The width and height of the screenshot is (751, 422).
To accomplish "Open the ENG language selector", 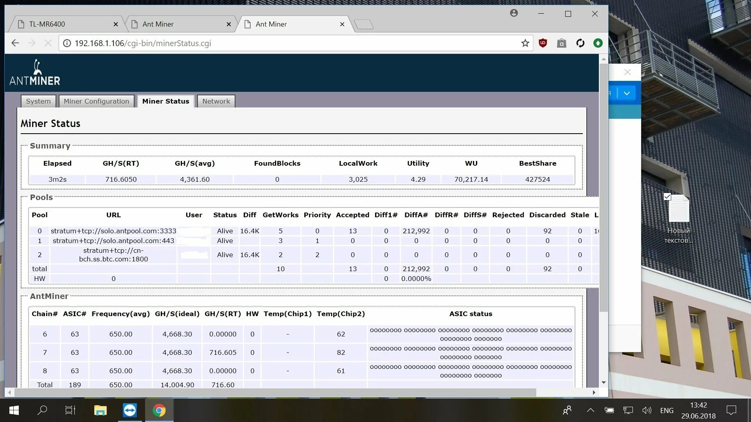I will click(x=667, y=410).
